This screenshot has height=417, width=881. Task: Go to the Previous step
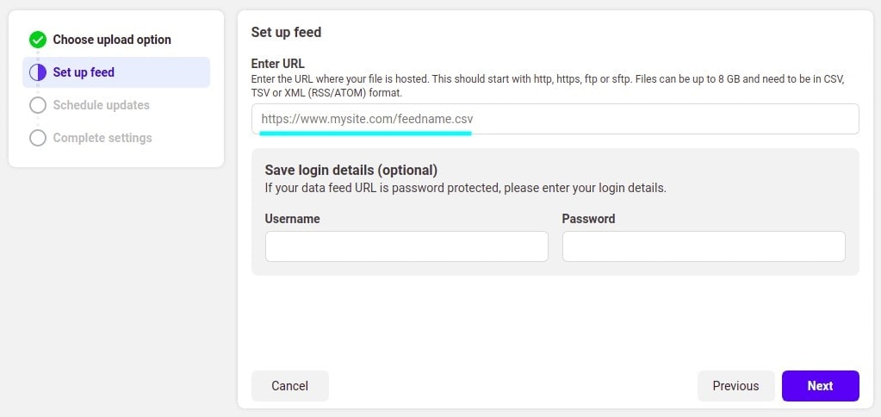pyautogui.click(x=735, y=386)
